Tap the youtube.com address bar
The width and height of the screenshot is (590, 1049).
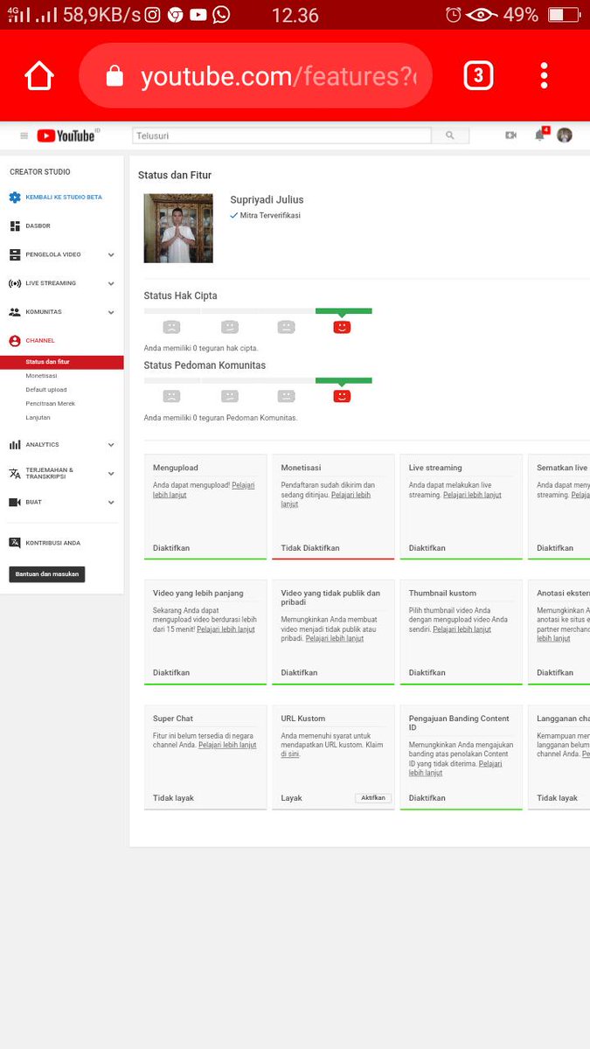(x=255, y=76)
